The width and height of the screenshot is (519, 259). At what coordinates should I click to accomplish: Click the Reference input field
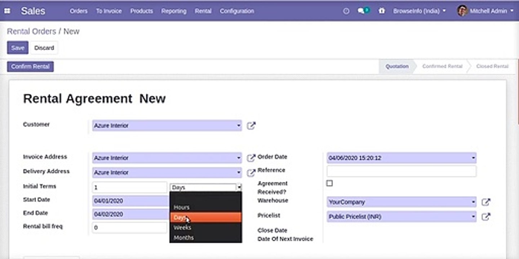(402, 171)
